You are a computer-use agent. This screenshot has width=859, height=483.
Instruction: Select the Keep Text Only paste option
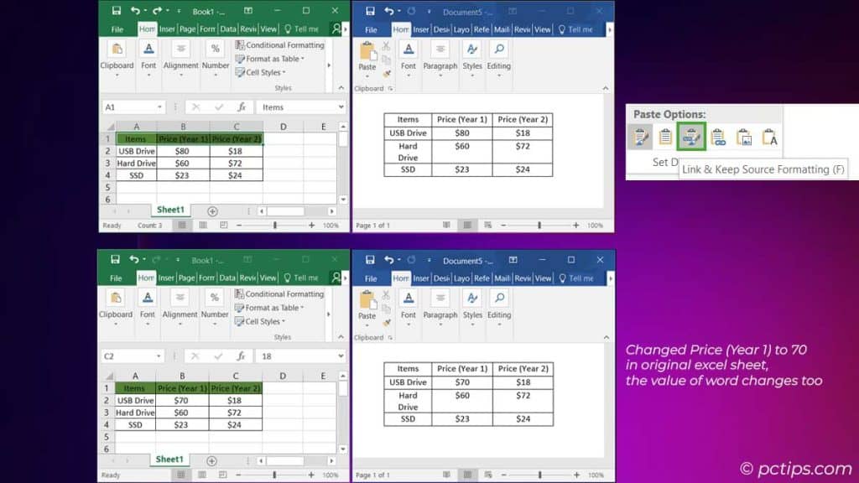769,137
